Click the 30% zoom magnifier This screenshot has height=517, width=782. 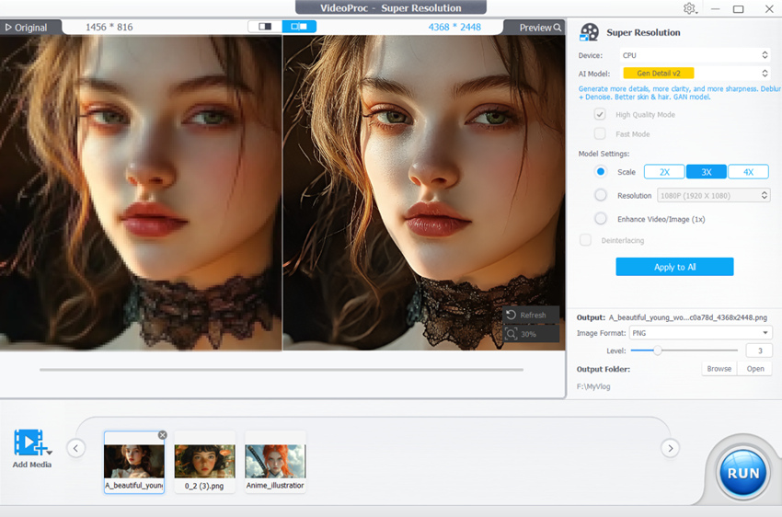tap(512, 334)
